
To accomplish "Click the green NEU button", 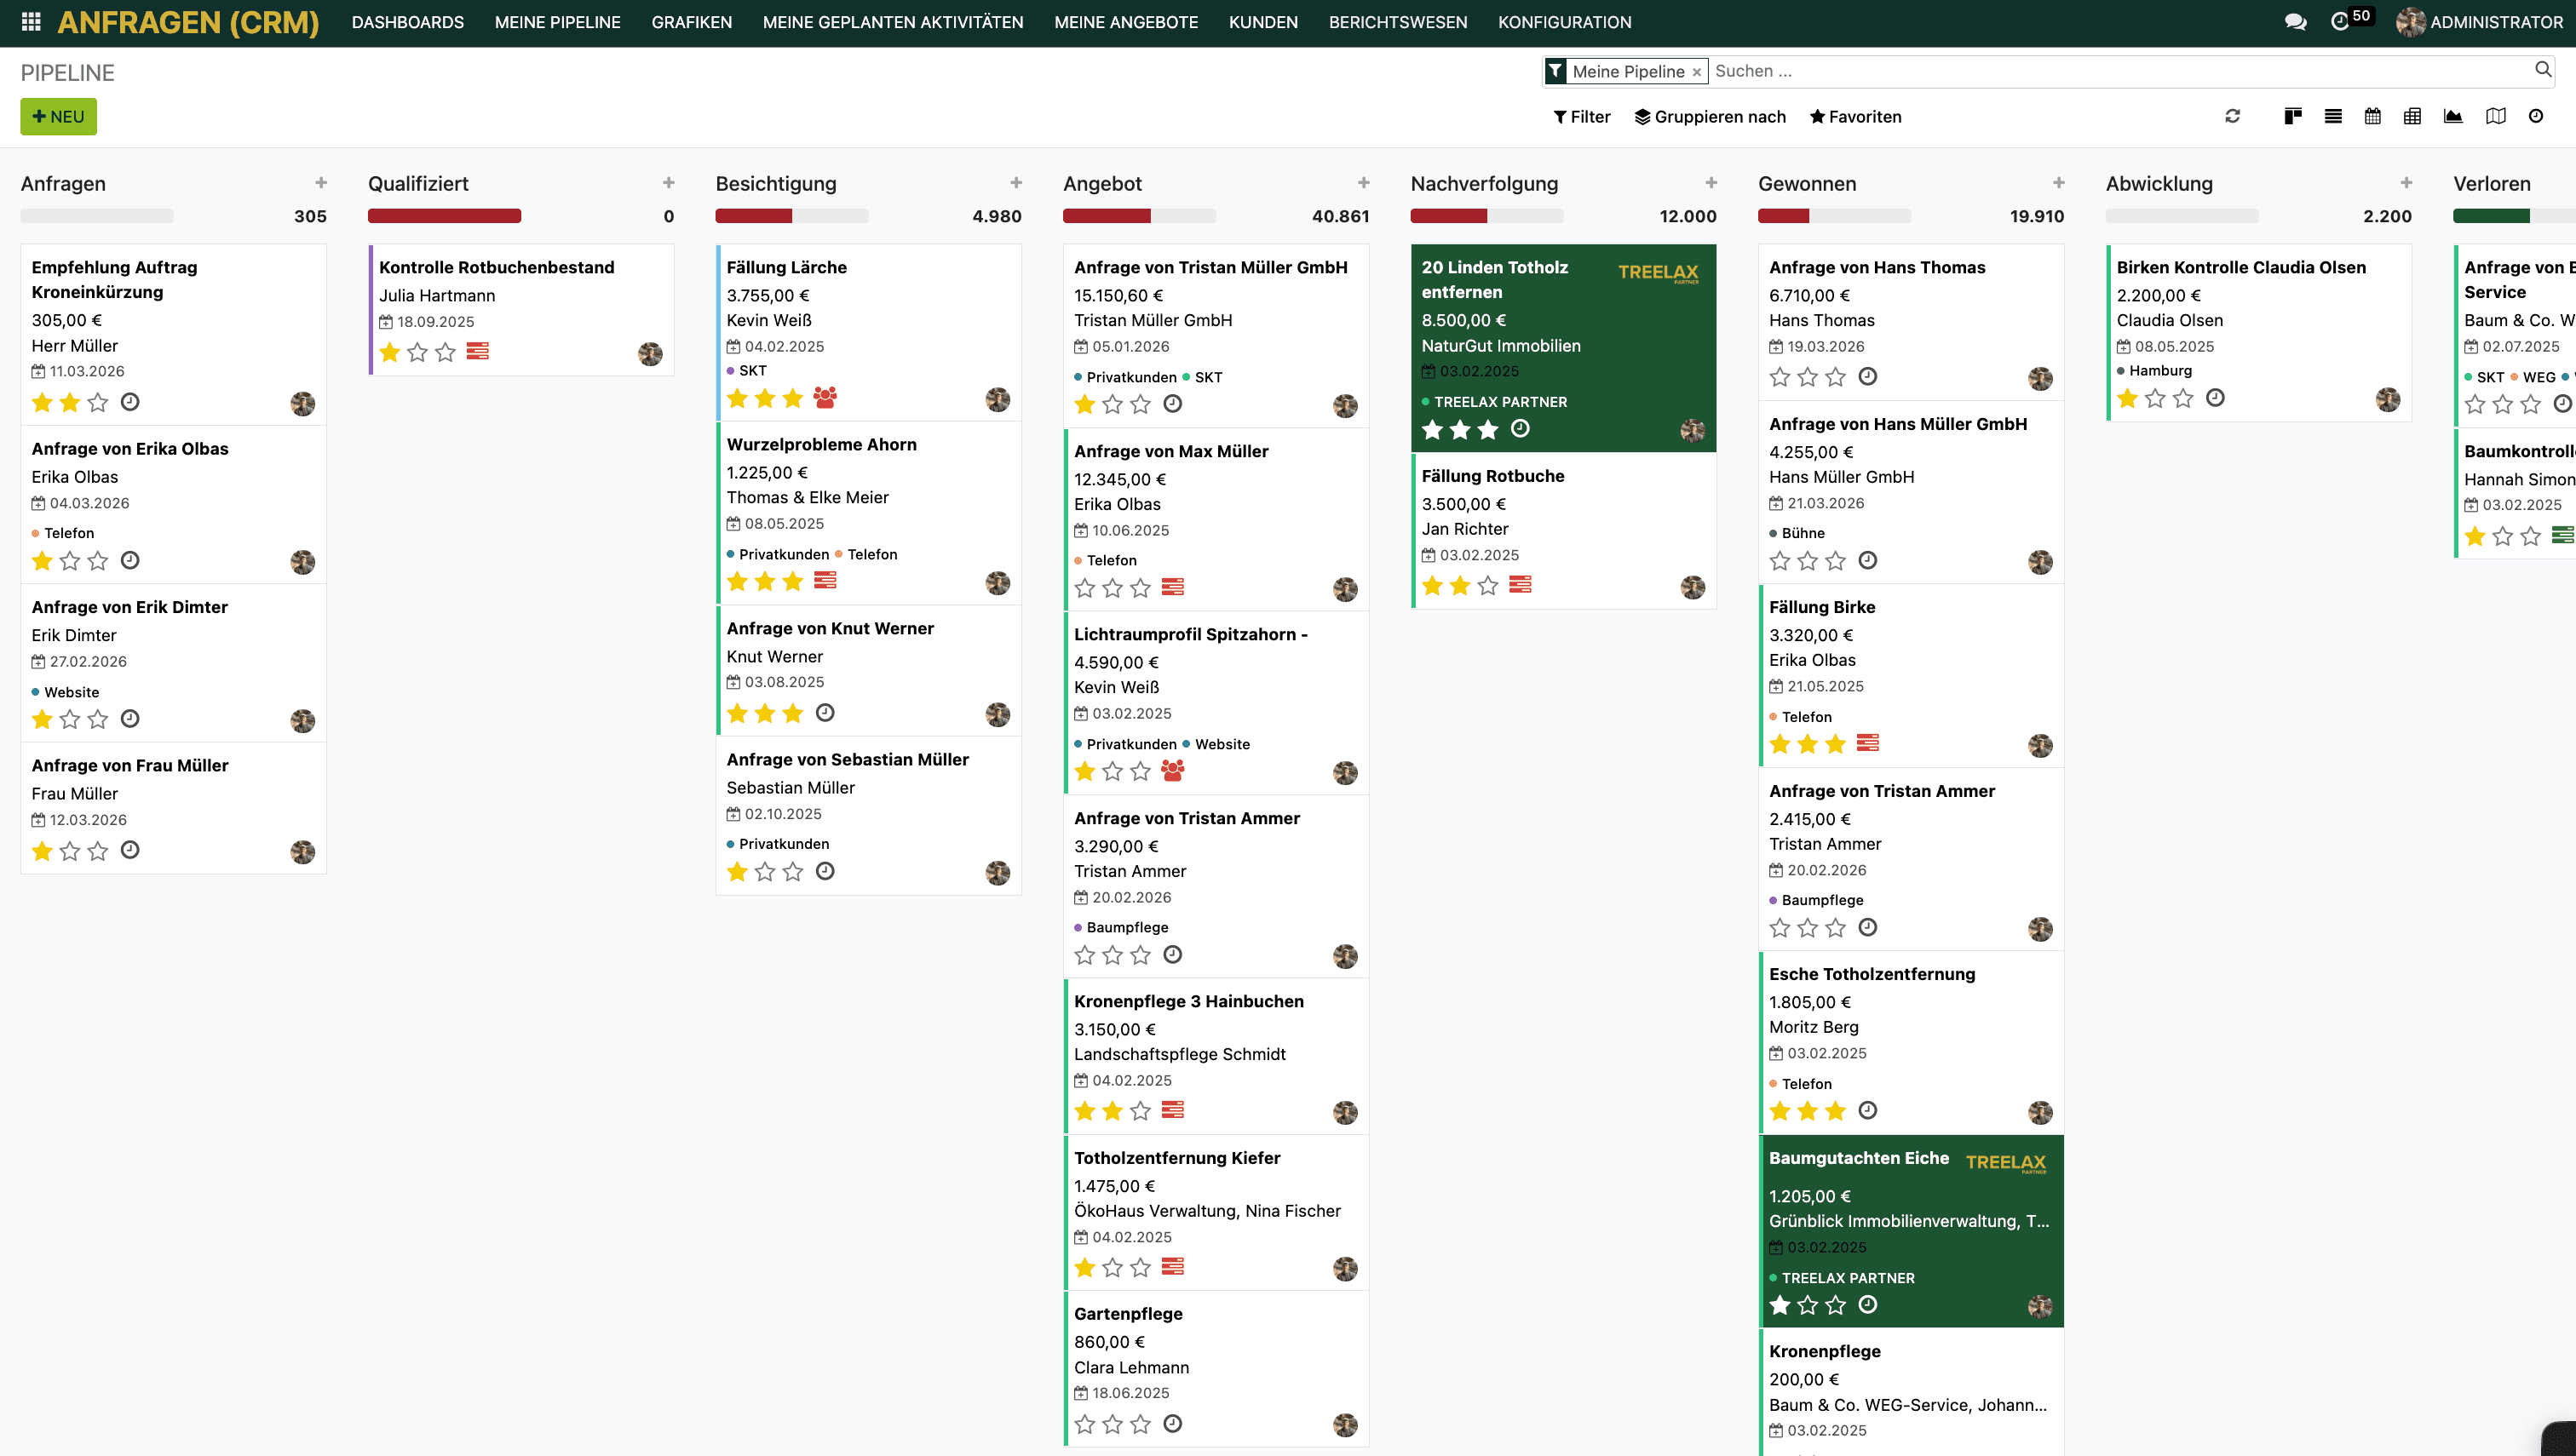I will point(58,116).
